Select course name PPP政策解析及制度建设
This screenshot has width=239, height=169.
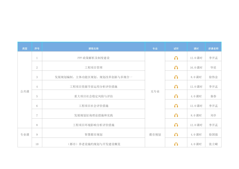[x=93, y=58]
